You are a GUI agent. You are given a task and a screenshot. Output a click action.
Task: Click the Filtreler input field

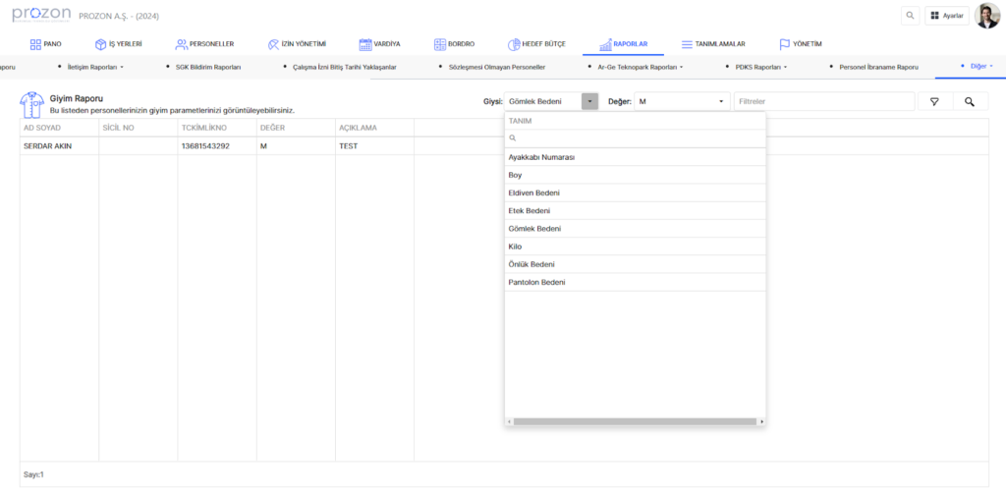tap(822, 101)
